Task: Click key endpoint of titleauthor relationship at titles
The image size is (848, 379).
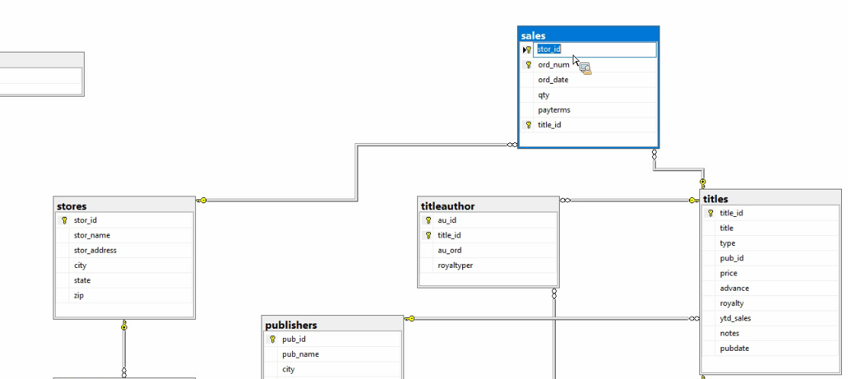Action: (x=694, y=200)
